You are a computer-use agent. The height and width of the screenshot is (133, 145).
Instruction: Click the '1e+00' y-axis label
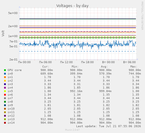[x=13, y=36]
